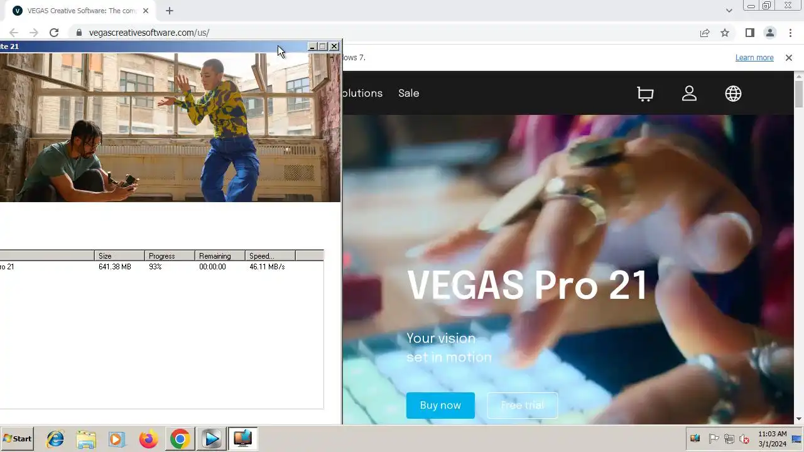Open the globe language selector icon
The image size is (804, 452).
pyautogui.click(x=733, y=94)
